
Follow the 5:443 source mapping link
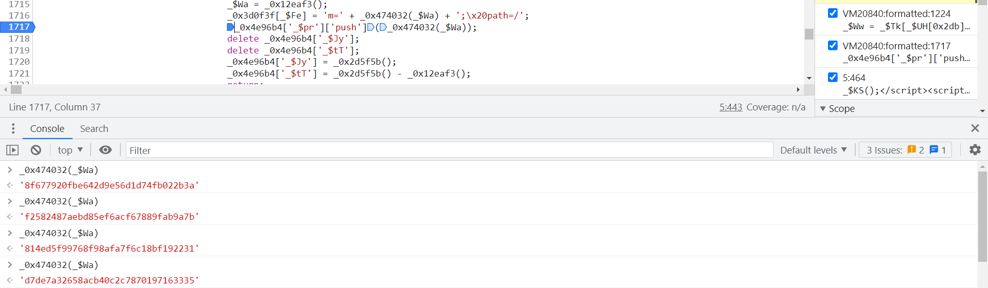[x=731, y=107]
